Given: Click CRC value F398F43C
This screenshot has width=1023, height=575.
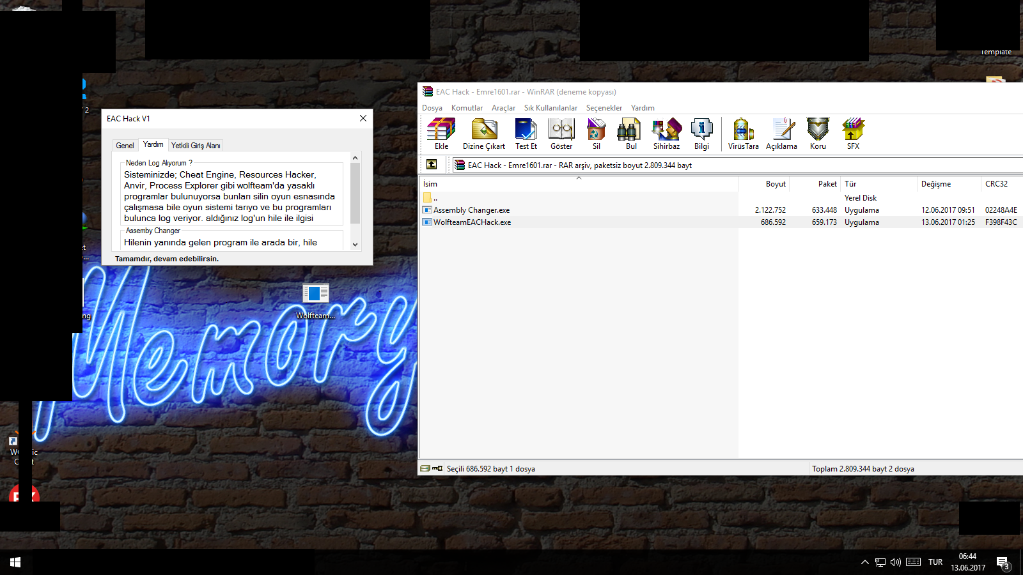Looking at the screenshot, I should tap(1001, 222).
